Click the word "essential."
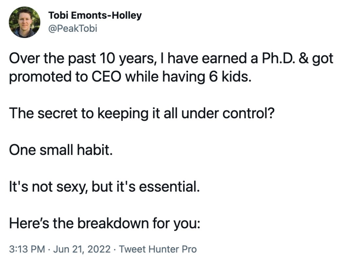Viewport: 342px width, 264px height. [x=169, y=187]
